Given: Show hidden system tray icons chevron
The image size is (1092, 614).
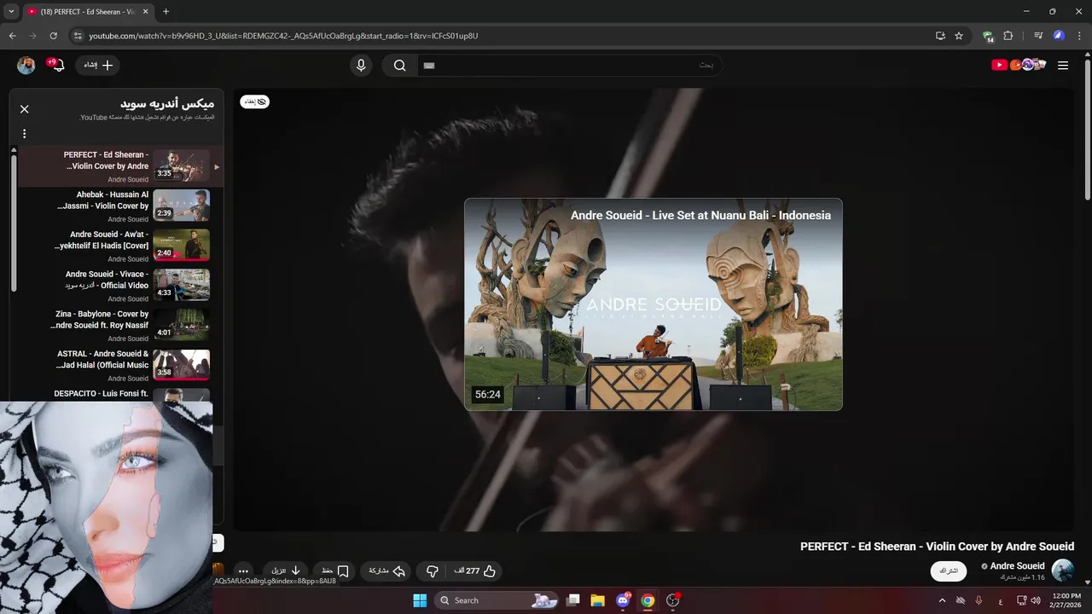Looking at the screenshot, I should (942, 600).
